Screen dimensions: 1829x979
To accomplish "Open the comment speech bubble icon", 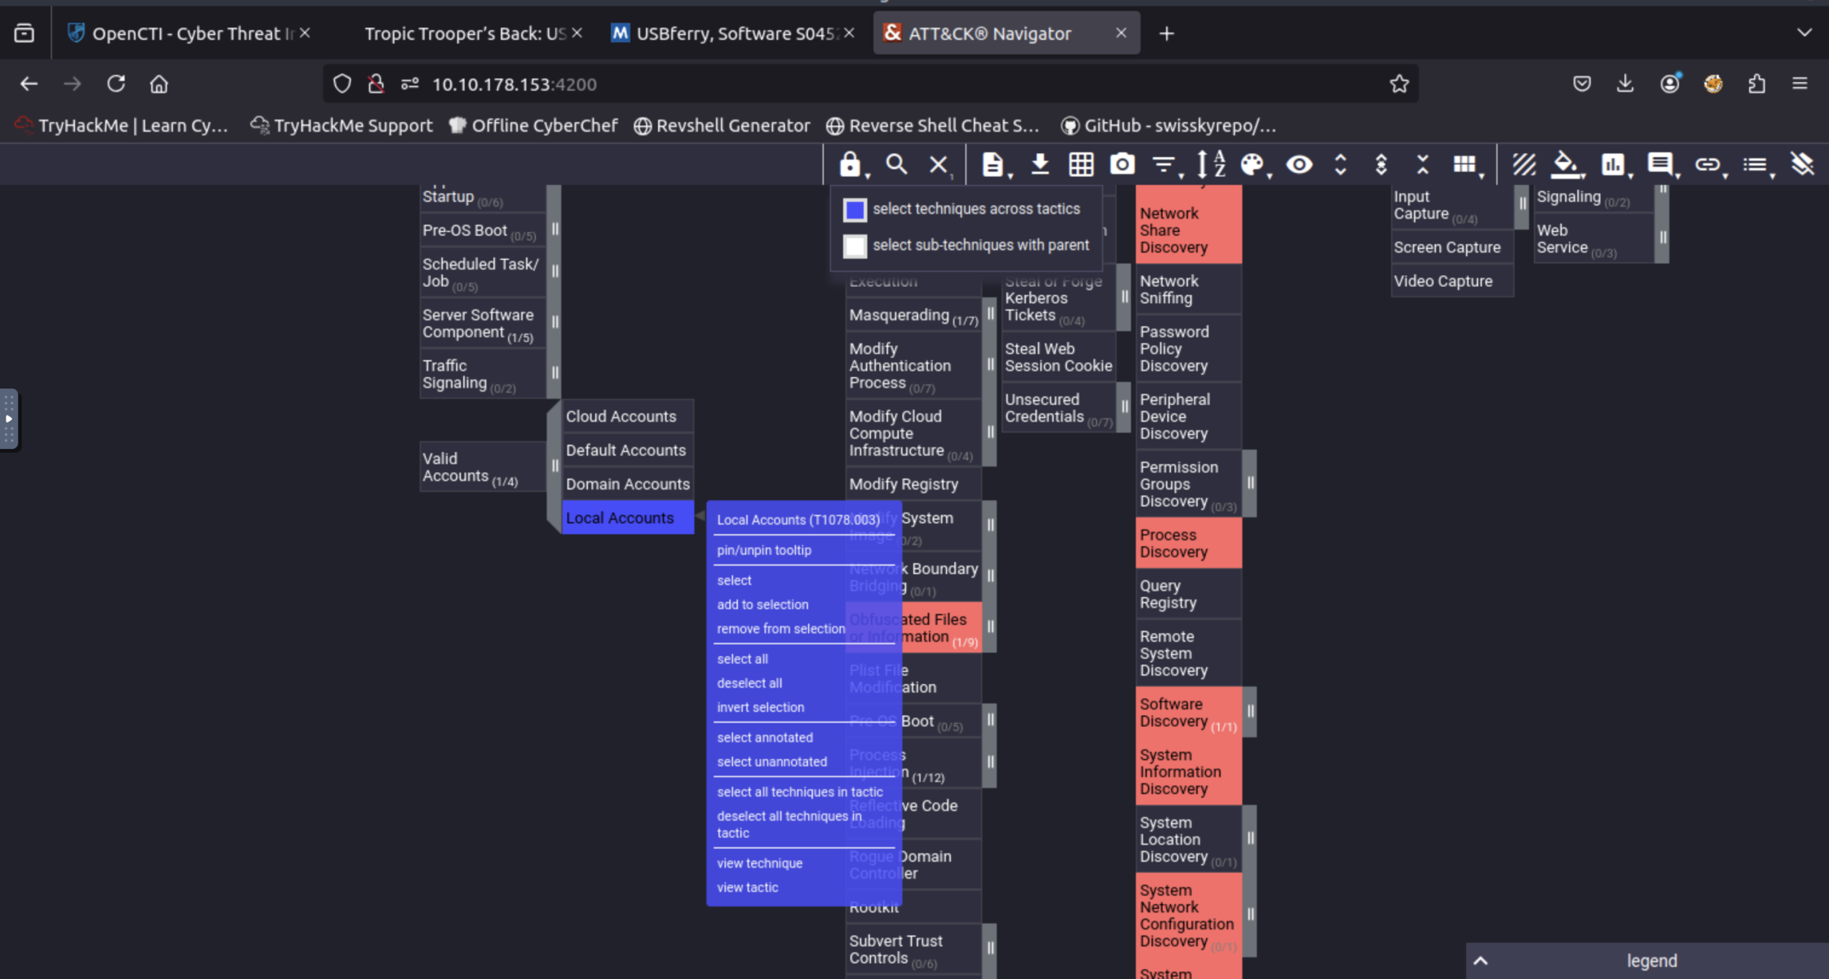I will tap(1660, 165).
